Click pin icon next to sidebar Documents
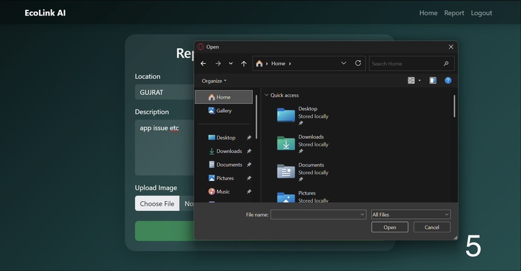This screenshot has height=271, width=521. pyautogui.click(x=249, y=165)
